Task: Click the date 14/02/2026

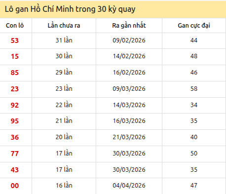Action: click(x=129, y=56)
